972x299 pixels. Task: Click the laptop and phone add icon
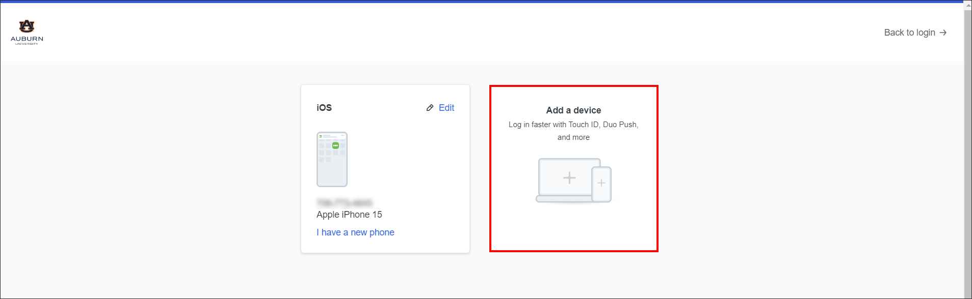coord(573,181)
